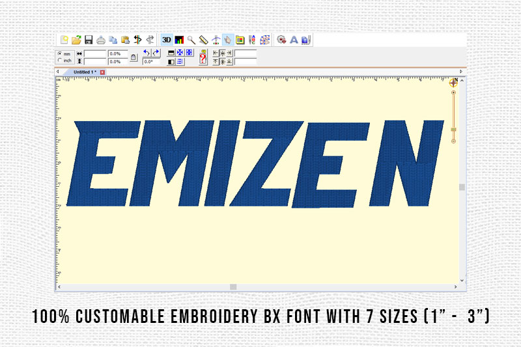The image size is (521, 347).
Task: Create lettering with the large A icon
Action: [294, 40]
